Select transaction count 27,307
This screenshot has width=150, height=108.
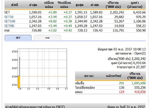[x=141, y=67]
